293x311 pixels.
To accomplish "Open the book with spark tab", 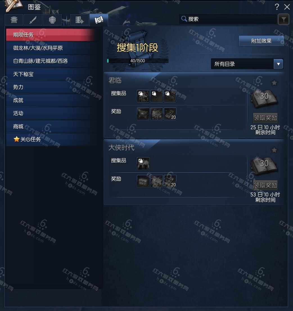I will (x=79, y=20).
